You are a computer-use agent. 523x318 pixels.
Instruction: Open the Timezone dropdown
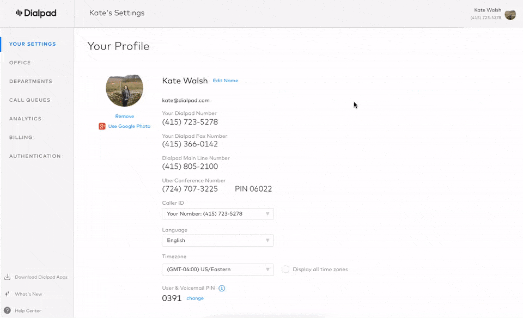pyautogui.click(x=218, y=270)
